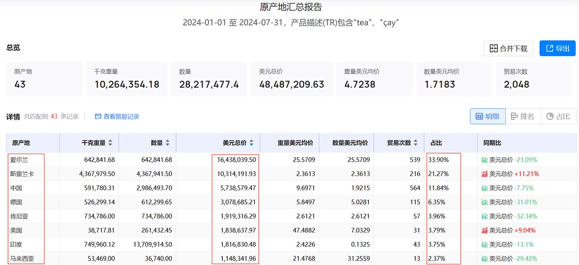Click the bar icon on 排名 tab
The height and width of the screenshot is (265, 579).
515,117
